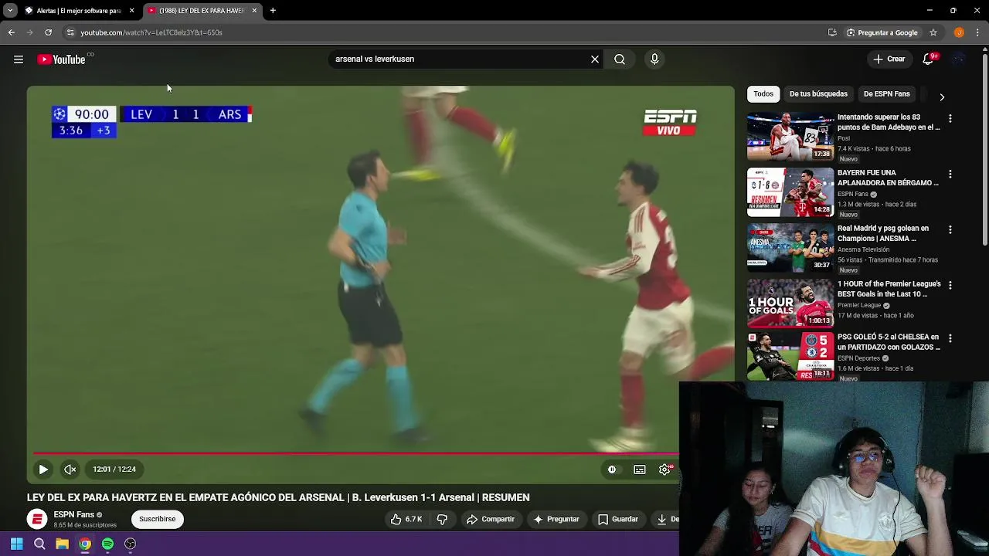
Task: Close the Alertas browser tab
Action: (x=131, y=11)
